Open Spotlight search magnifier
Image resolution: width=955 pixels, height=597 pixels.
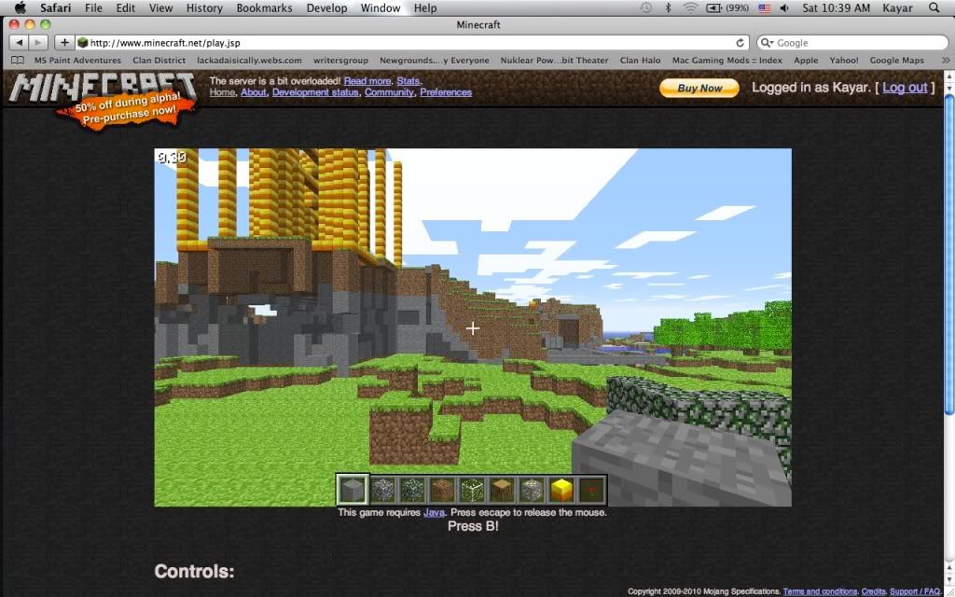click(x=934, y=7)
